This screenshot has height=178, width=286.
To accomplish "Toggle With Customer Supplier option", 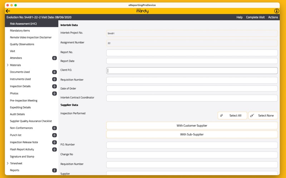I will (192, 126).
